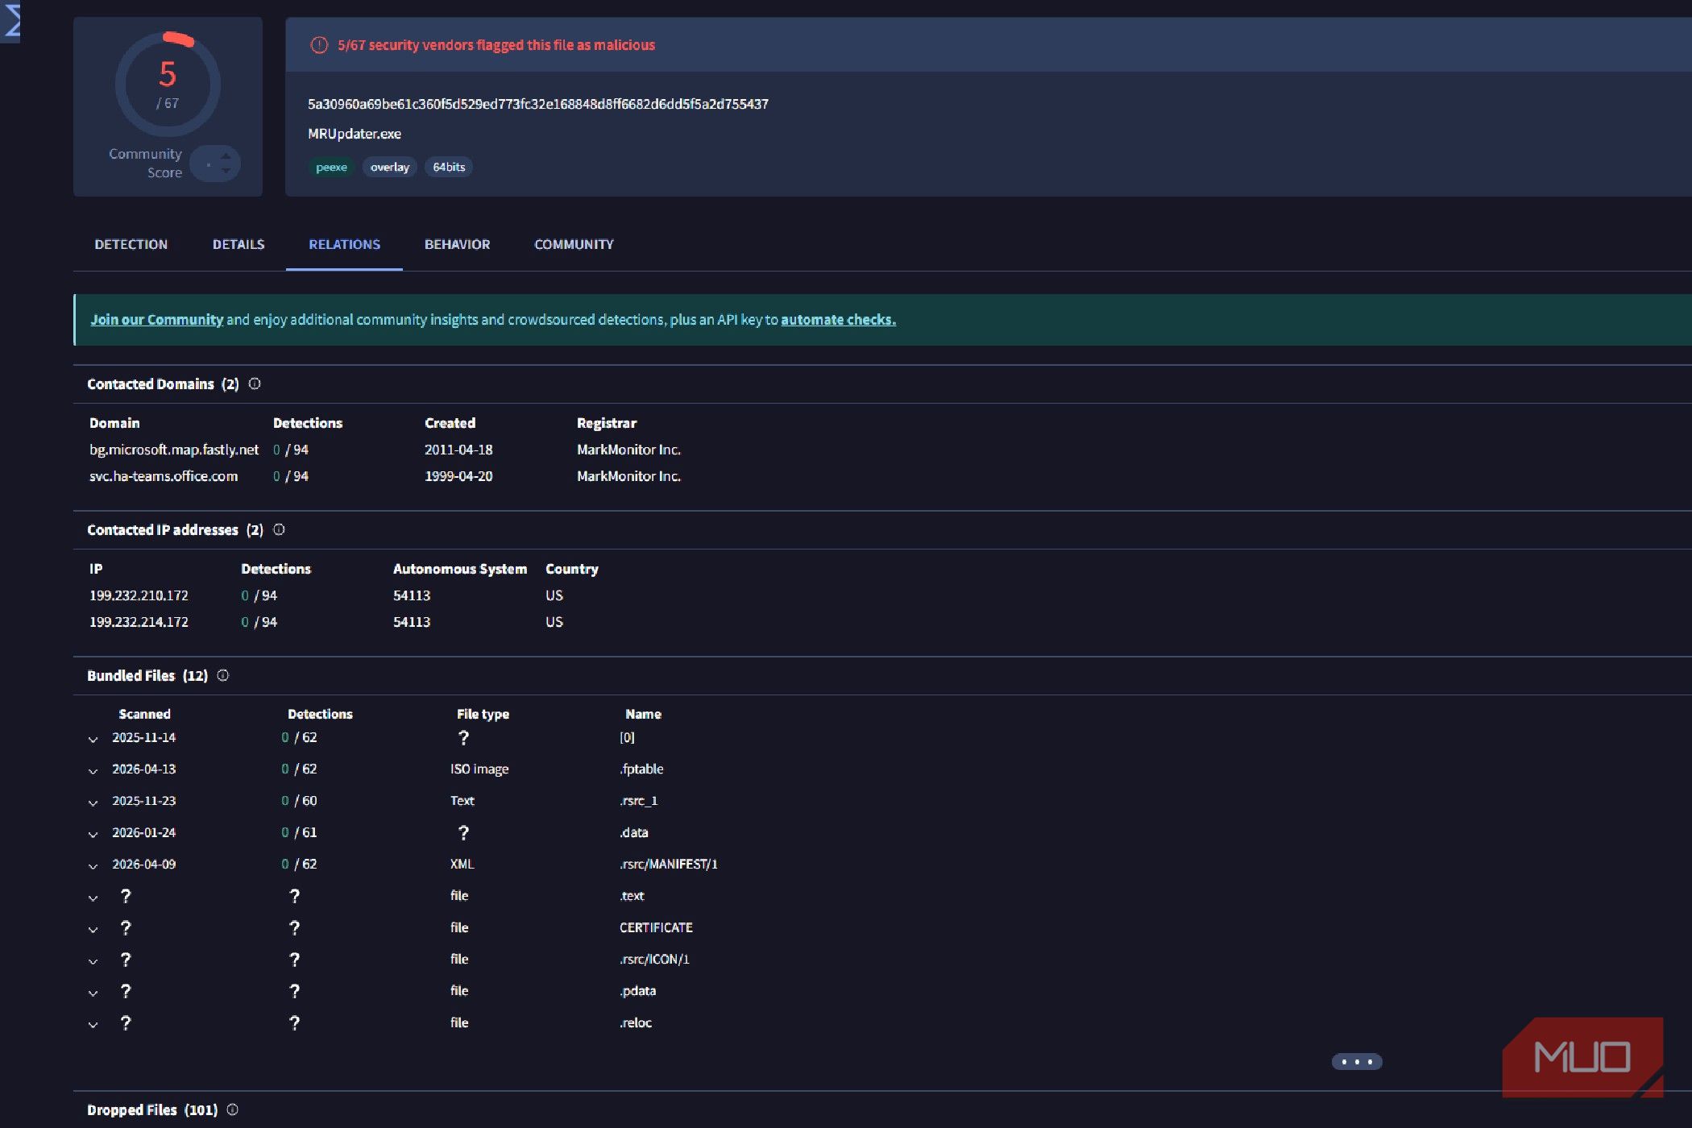Click .fptable file name in Bundled Files
Screen dimensions: 1692x1128
[x=642, y=769]
